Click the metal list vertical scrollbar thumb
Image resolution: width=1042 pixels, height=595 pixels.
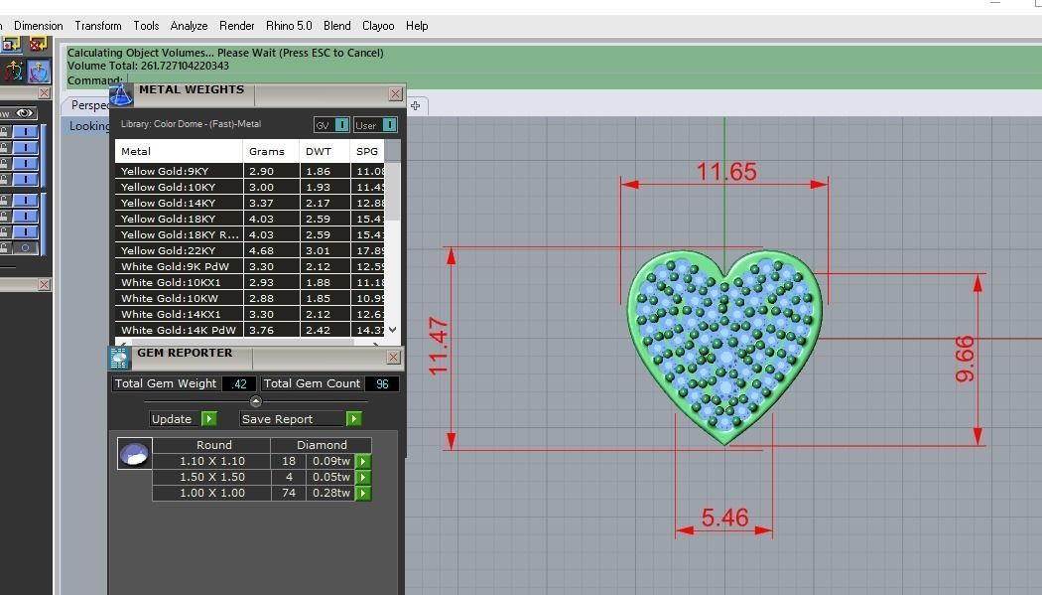[393, 192]
